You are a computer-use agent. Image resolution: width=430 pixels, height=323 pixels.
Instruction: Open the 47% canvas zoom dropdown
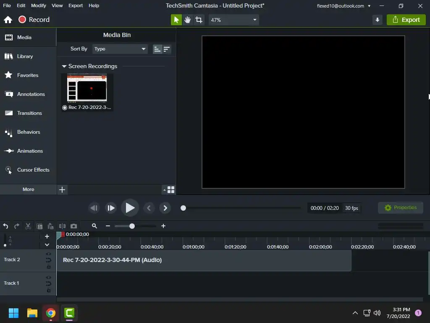(233, 20)
